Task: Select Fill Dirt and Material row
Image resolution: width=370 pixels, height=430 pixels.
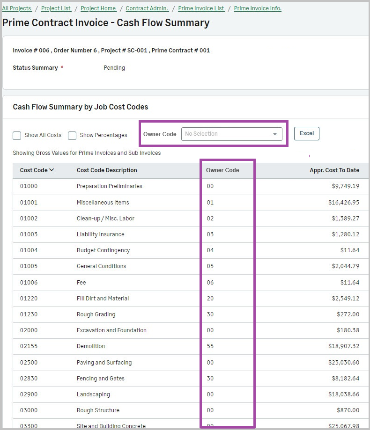Action: (103, 299)
